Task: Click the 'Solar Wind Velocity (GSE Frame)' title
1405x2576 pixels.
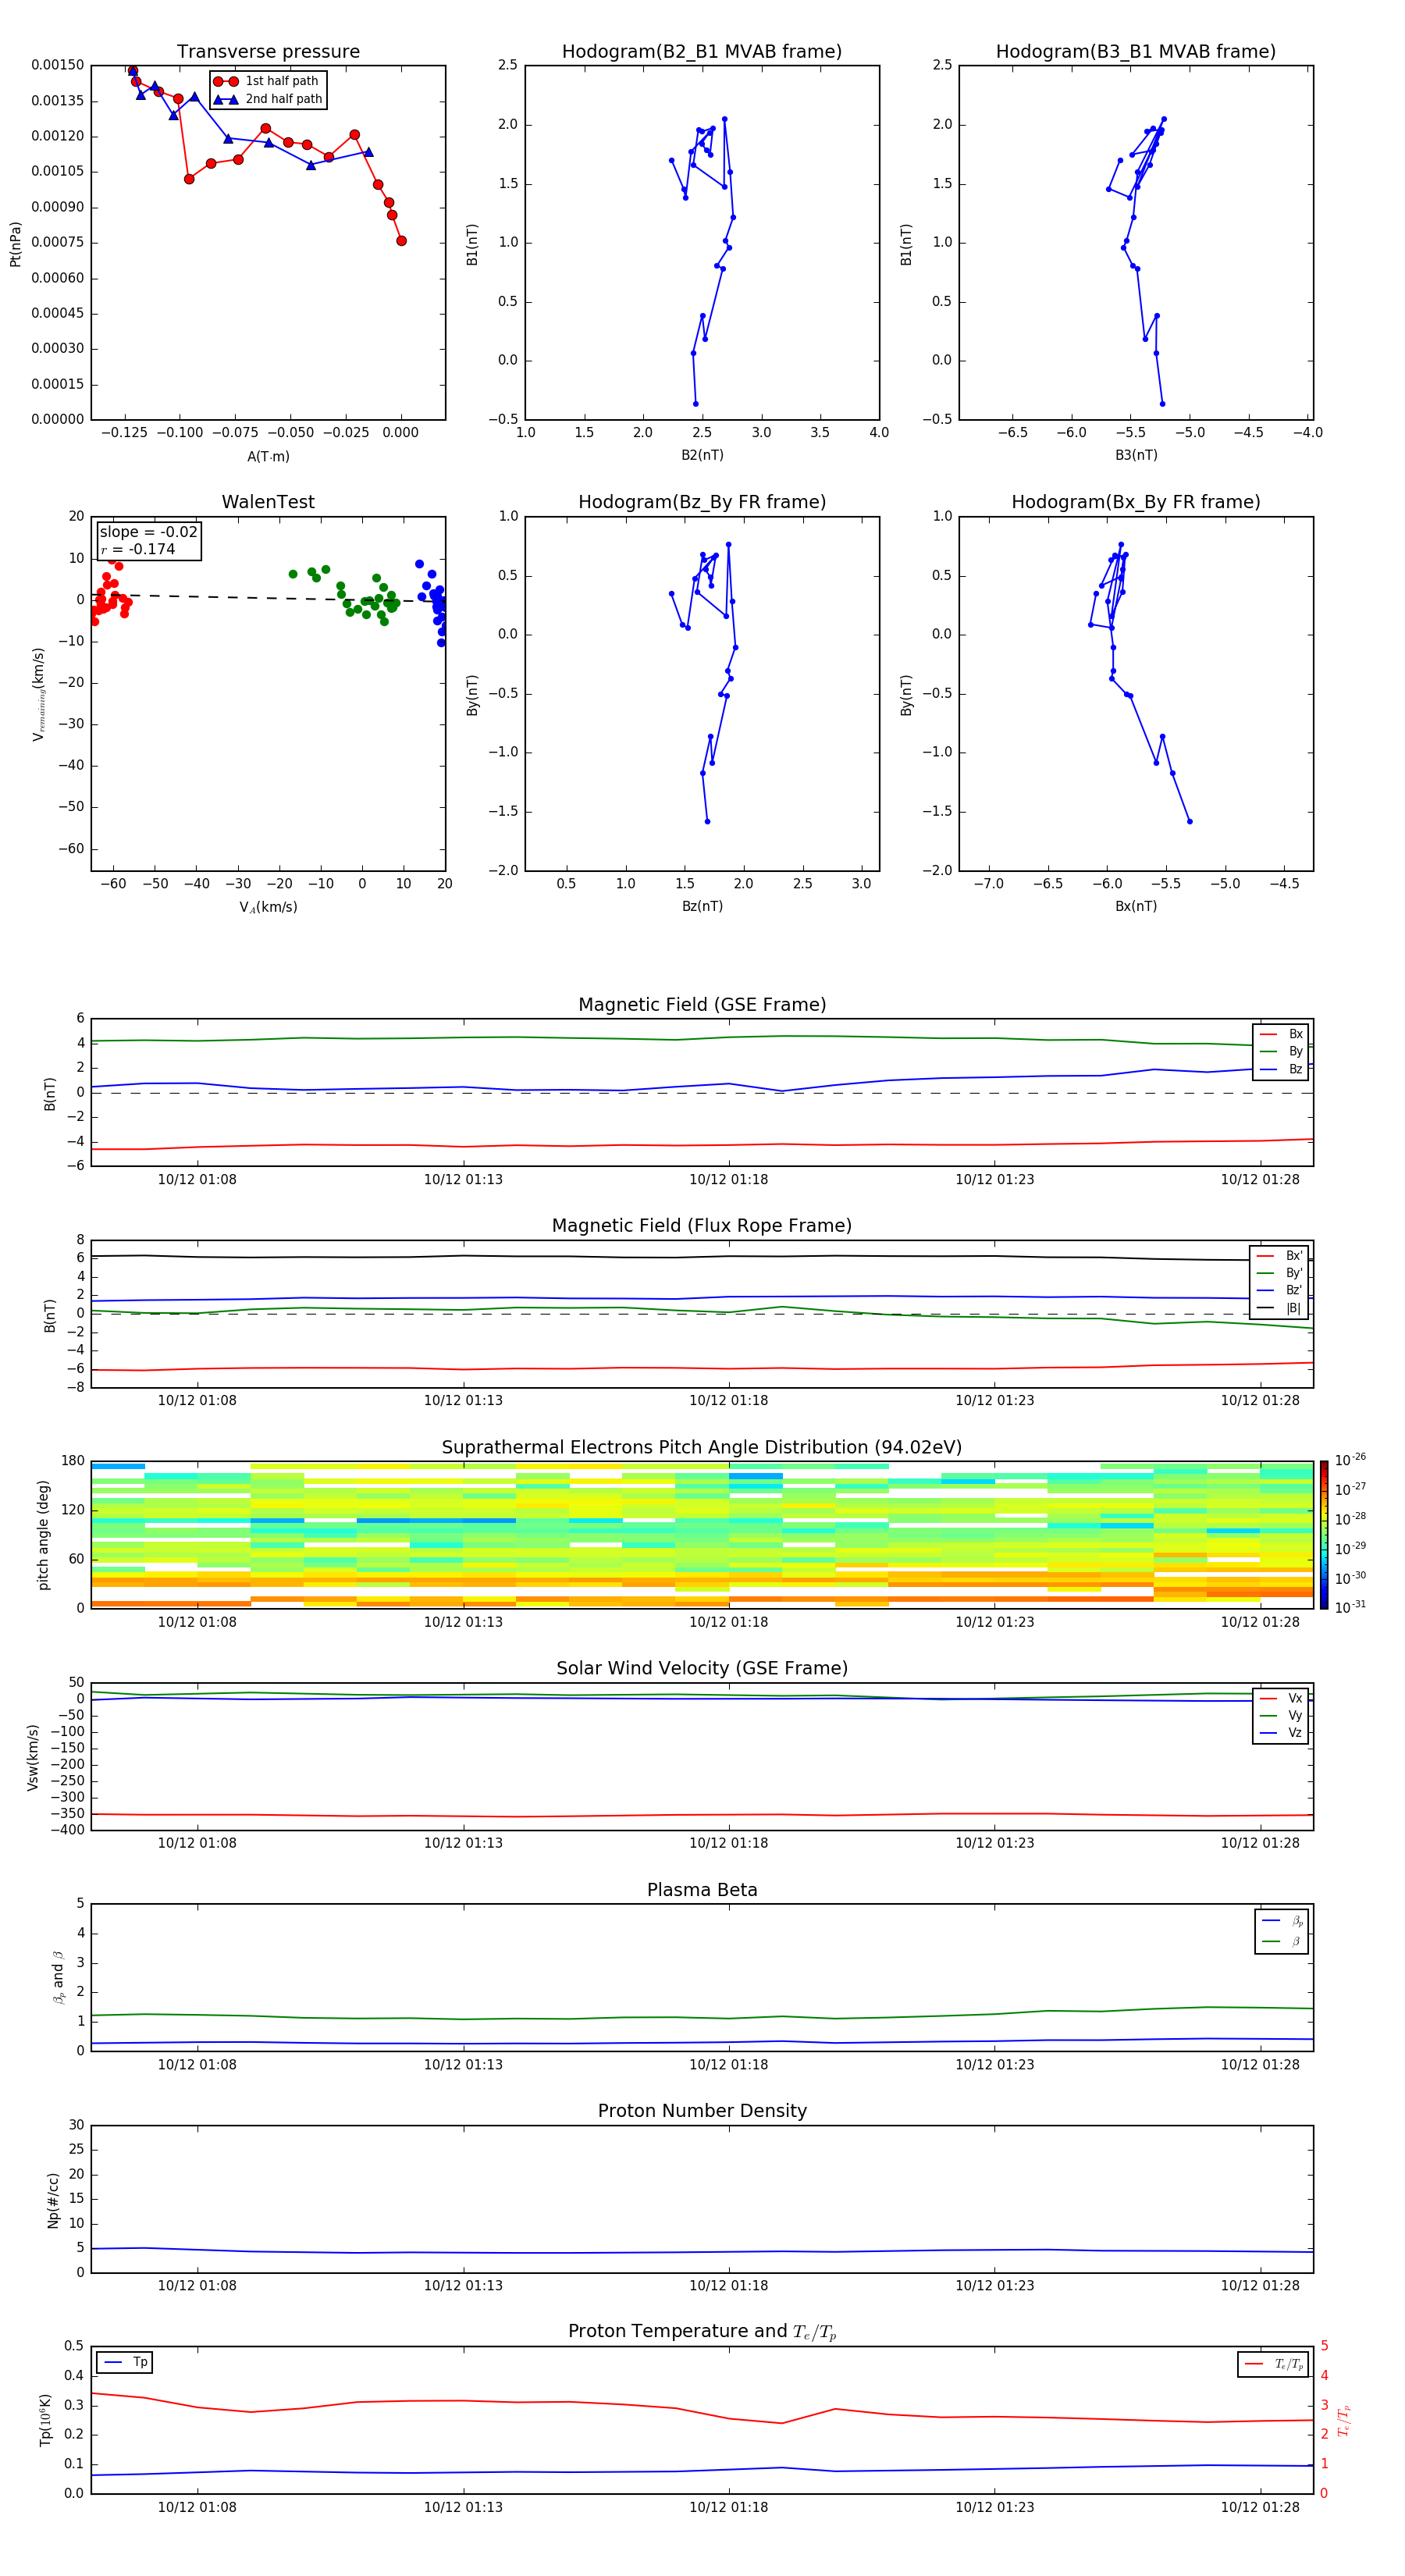Action: tap(702, 1668)
